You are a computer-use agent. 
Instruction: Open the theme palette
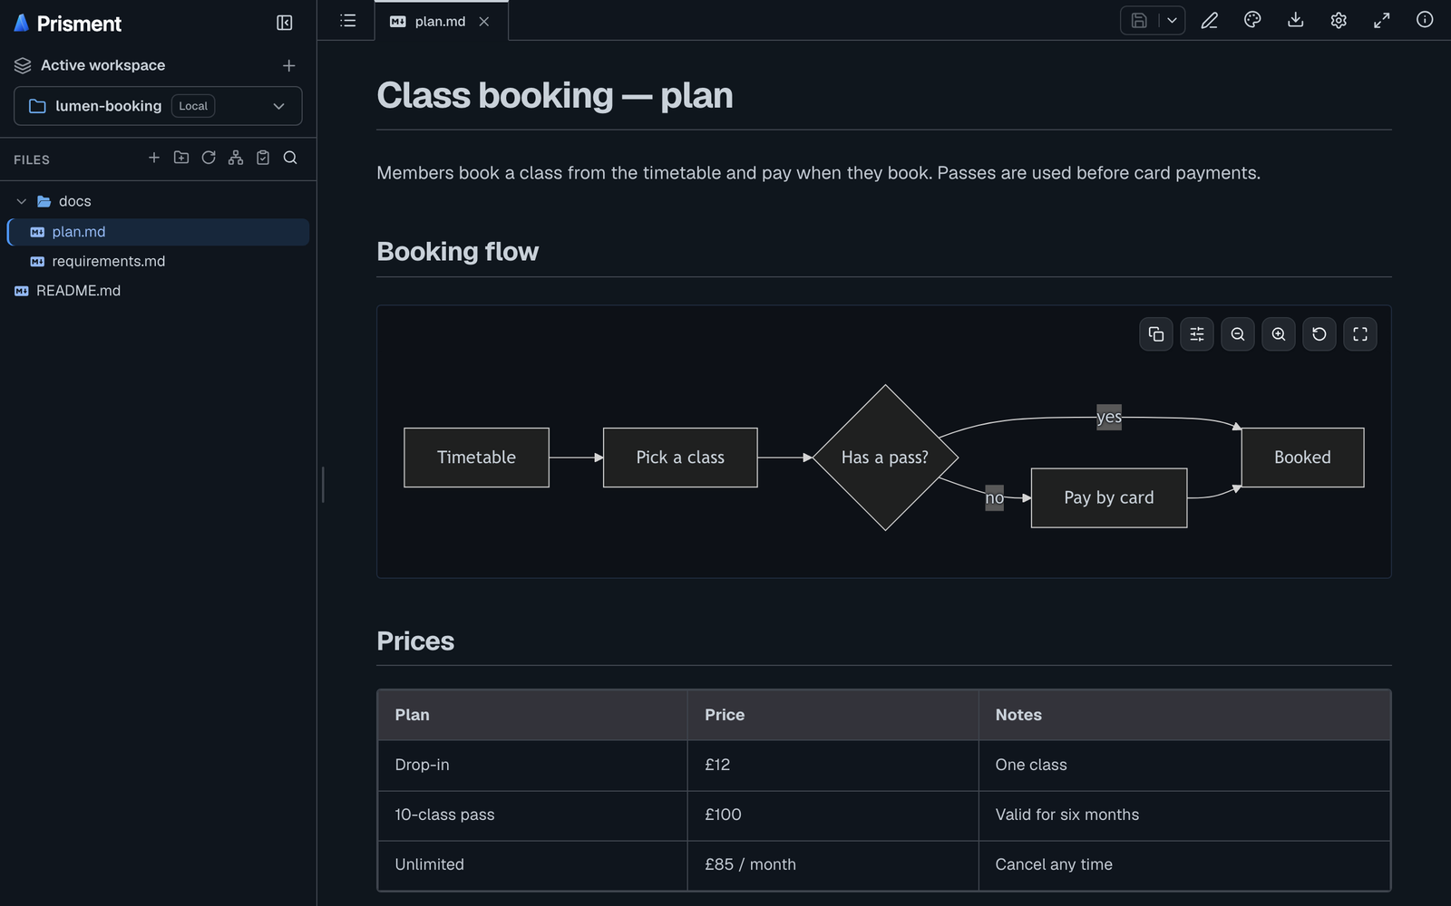[1252, 21]
